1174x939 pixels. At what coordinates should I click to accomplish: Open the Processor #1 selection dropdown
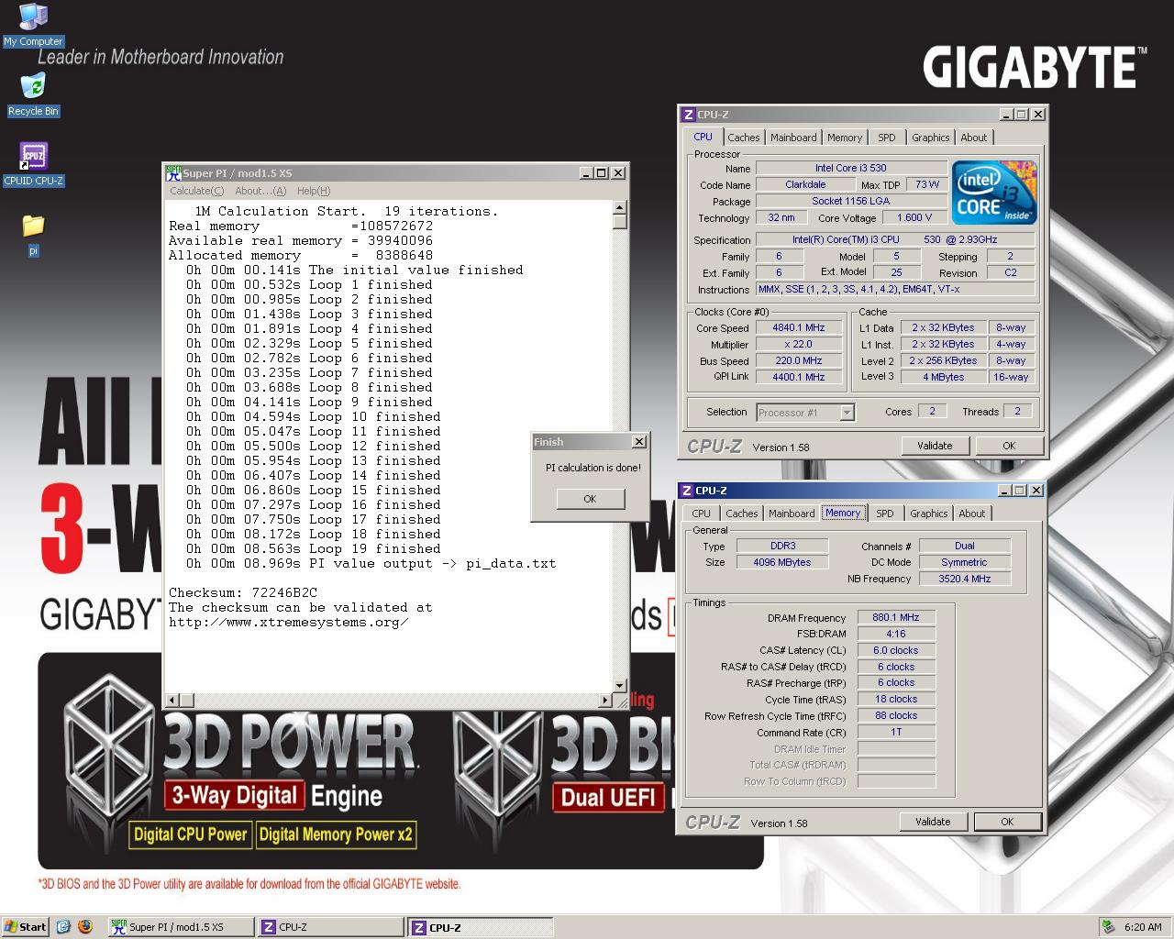pos(847,413)
